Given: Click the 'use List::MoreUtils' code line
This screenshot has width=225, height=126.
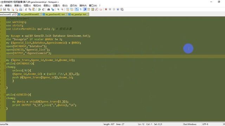Looking at the screenshot, I should 39,29.
